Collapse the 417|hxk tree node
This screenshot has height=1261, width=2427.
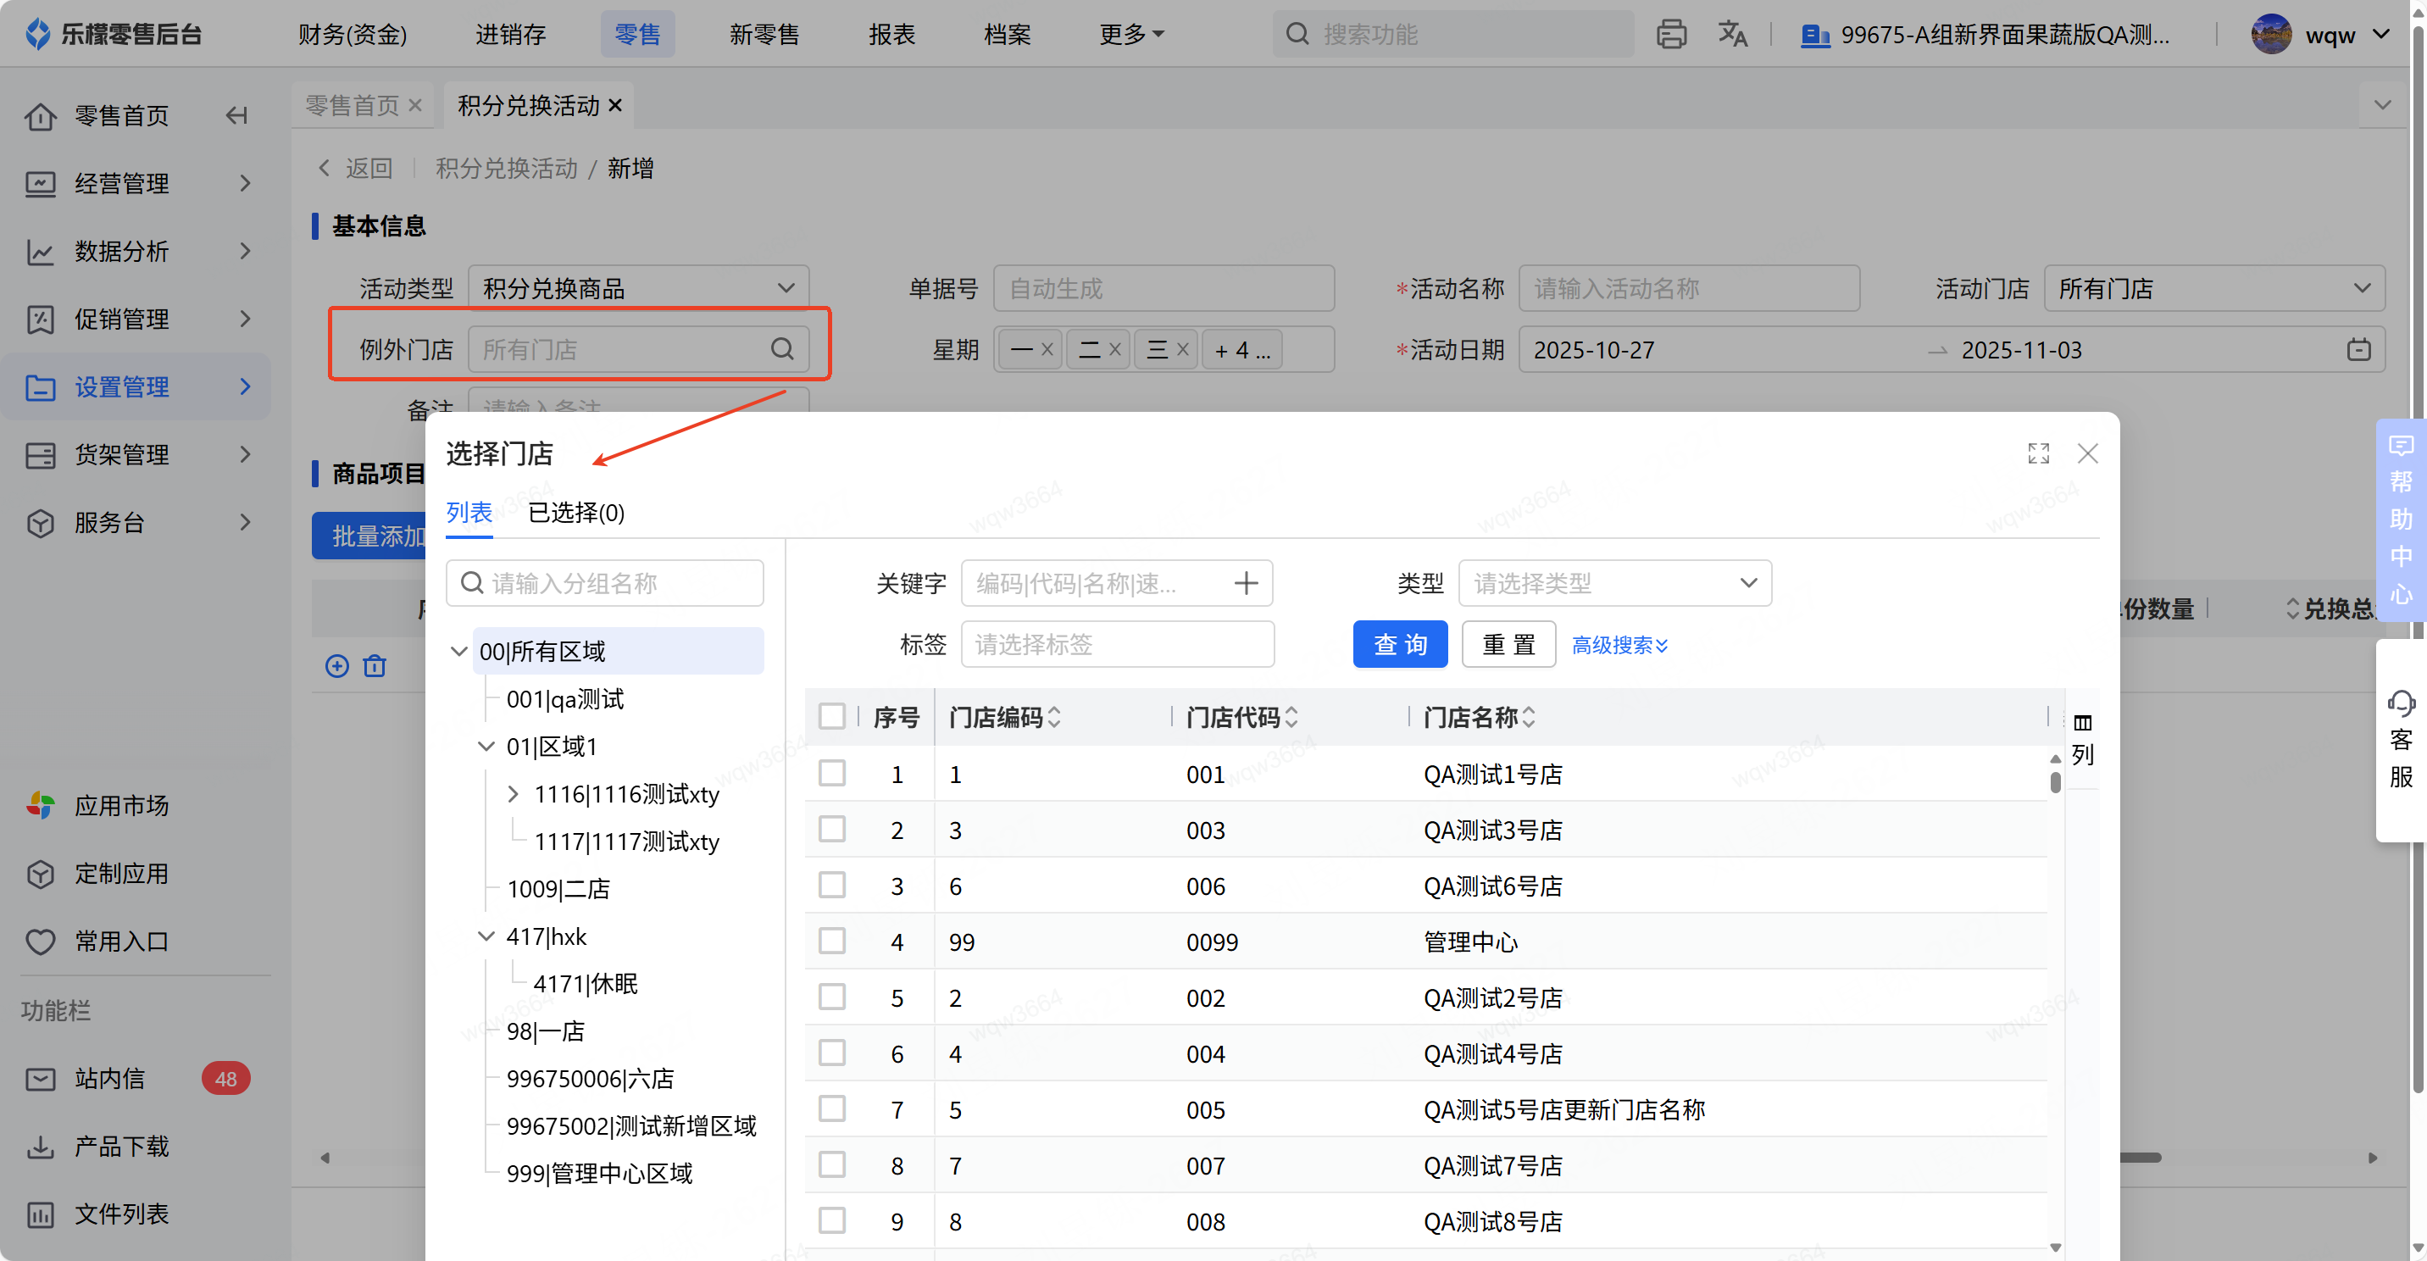coord(486,936)
